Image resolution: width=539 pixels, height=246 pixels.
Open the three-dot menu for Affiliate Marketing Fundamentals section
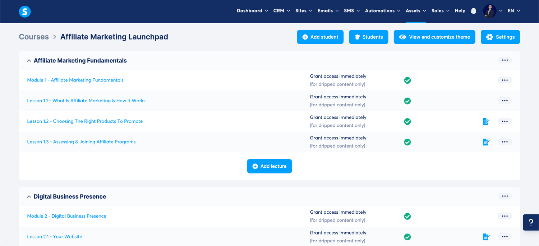click(505, 60)
